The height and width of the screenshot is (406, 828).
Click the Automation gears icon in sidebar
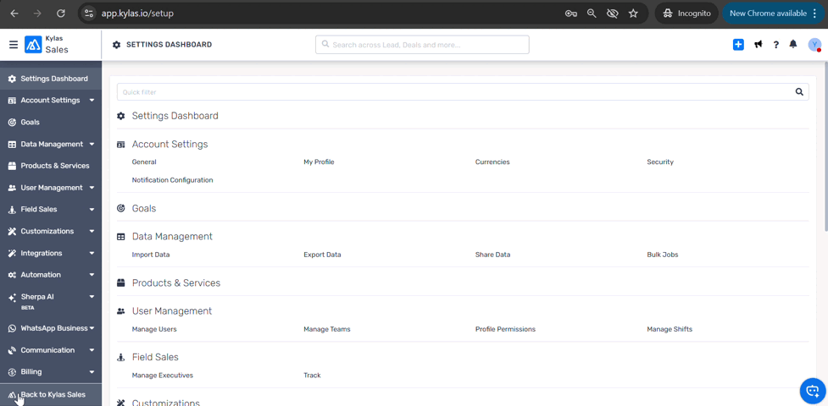tap(12, 275)
